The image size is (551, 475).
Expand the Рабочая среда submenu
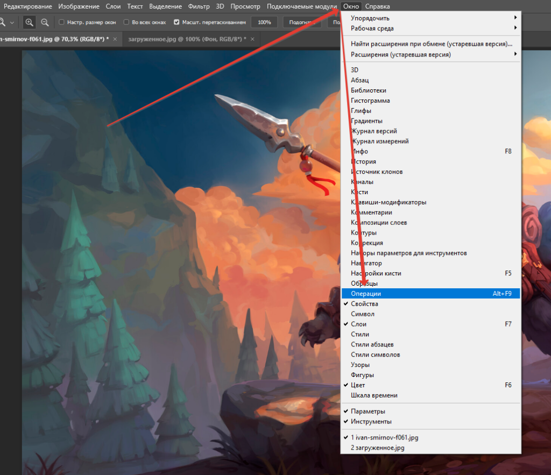point(431,28)
